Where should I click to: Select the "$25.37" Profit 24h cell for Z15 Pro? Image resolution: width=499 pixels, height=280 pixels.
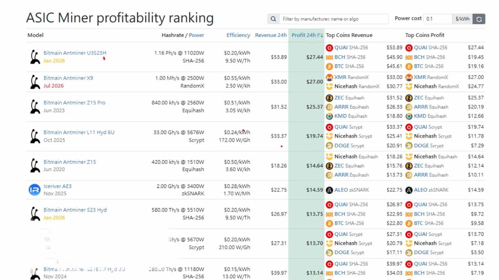(x=315, y=107)
